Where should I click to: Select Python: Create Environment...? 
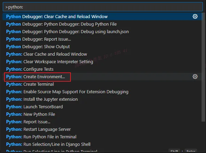point(102,77)
